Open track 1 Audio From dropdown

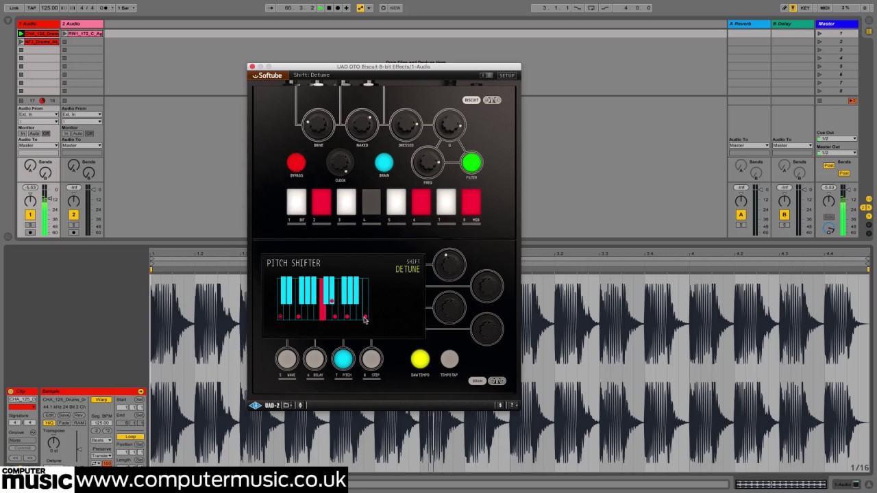(x=38, y=114)
